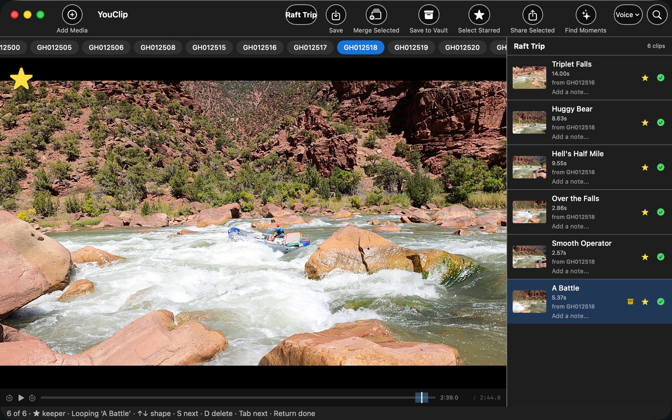Toggle green checkmark on Smooth Operator
The height and width of the screenshot is (420, 672).
point(660,257)
